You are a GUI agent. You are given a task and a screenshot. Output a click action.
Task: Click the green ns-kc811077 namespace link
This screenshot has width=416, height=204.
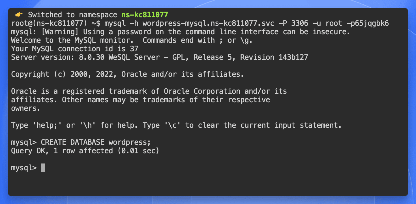pyautogui.click(x=145, y=15)
